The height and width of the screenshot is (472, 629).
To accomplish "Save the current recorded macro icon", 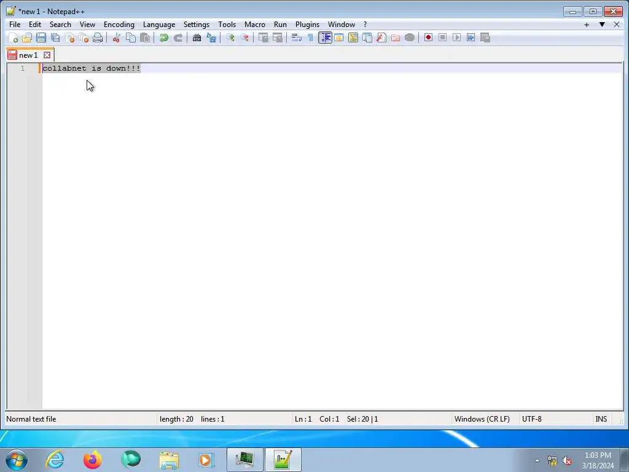I will point(485,37).
